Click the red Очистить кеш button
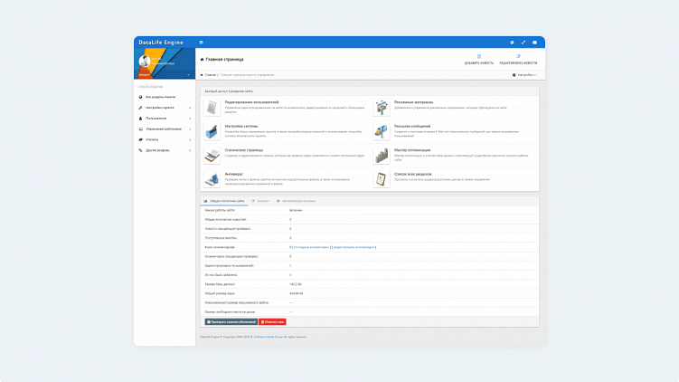This screenshot has height=382, width=679. (x=272, y=321)
